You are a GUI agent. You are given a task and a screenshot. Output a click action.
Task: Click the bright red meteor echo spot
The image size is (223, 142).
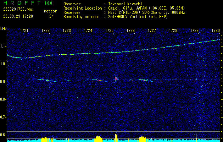point(116,78)
